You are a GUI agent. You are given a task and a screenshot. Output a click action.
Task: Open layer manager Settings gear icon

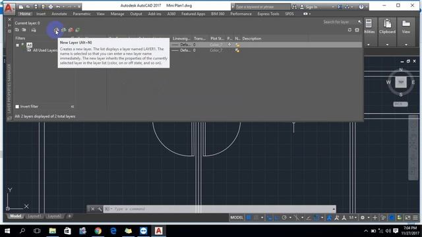357,30
